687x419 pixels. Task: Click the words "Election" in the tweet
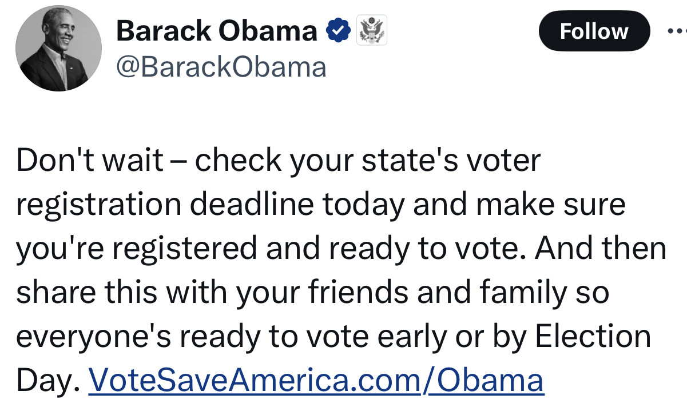coord(593,336)
